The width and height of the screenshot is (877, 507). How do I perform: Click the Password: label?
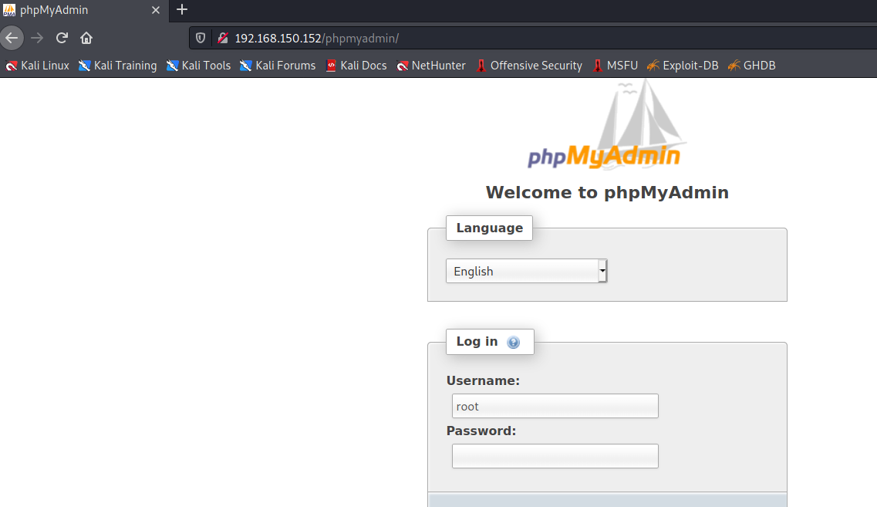point(481,431)
